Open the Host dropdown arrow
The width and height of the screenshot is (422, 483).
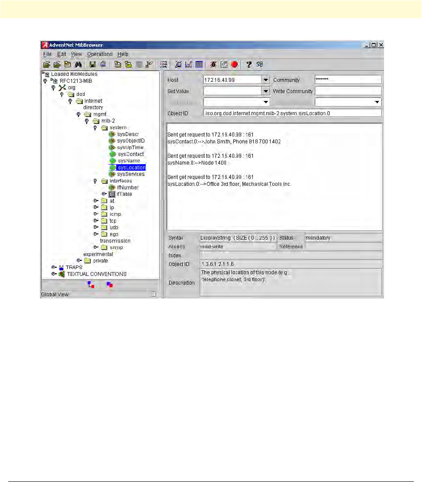pyautogui.click(x=265, y=80)
